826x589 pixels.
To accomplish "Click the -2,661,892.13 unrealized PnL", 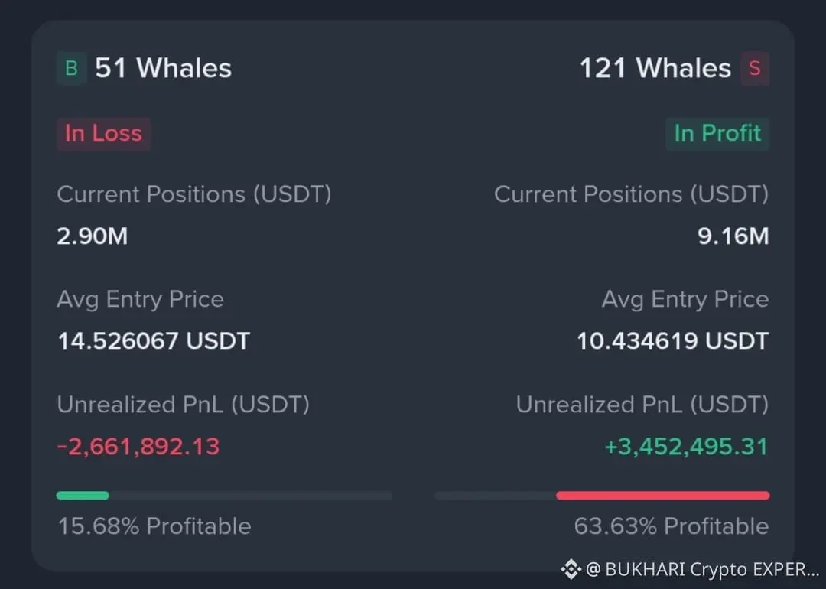I will tap(138, 446).
